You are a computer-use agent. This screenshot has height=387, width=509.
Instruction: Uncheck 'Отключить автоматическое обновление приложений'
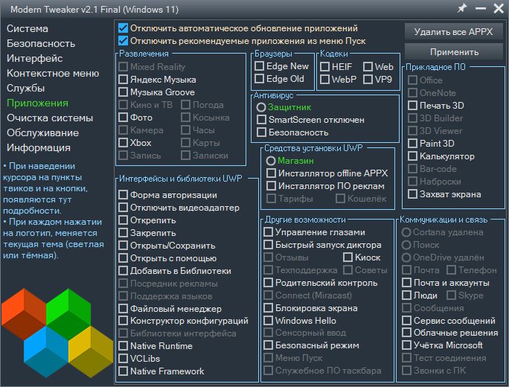pos(123,28)
